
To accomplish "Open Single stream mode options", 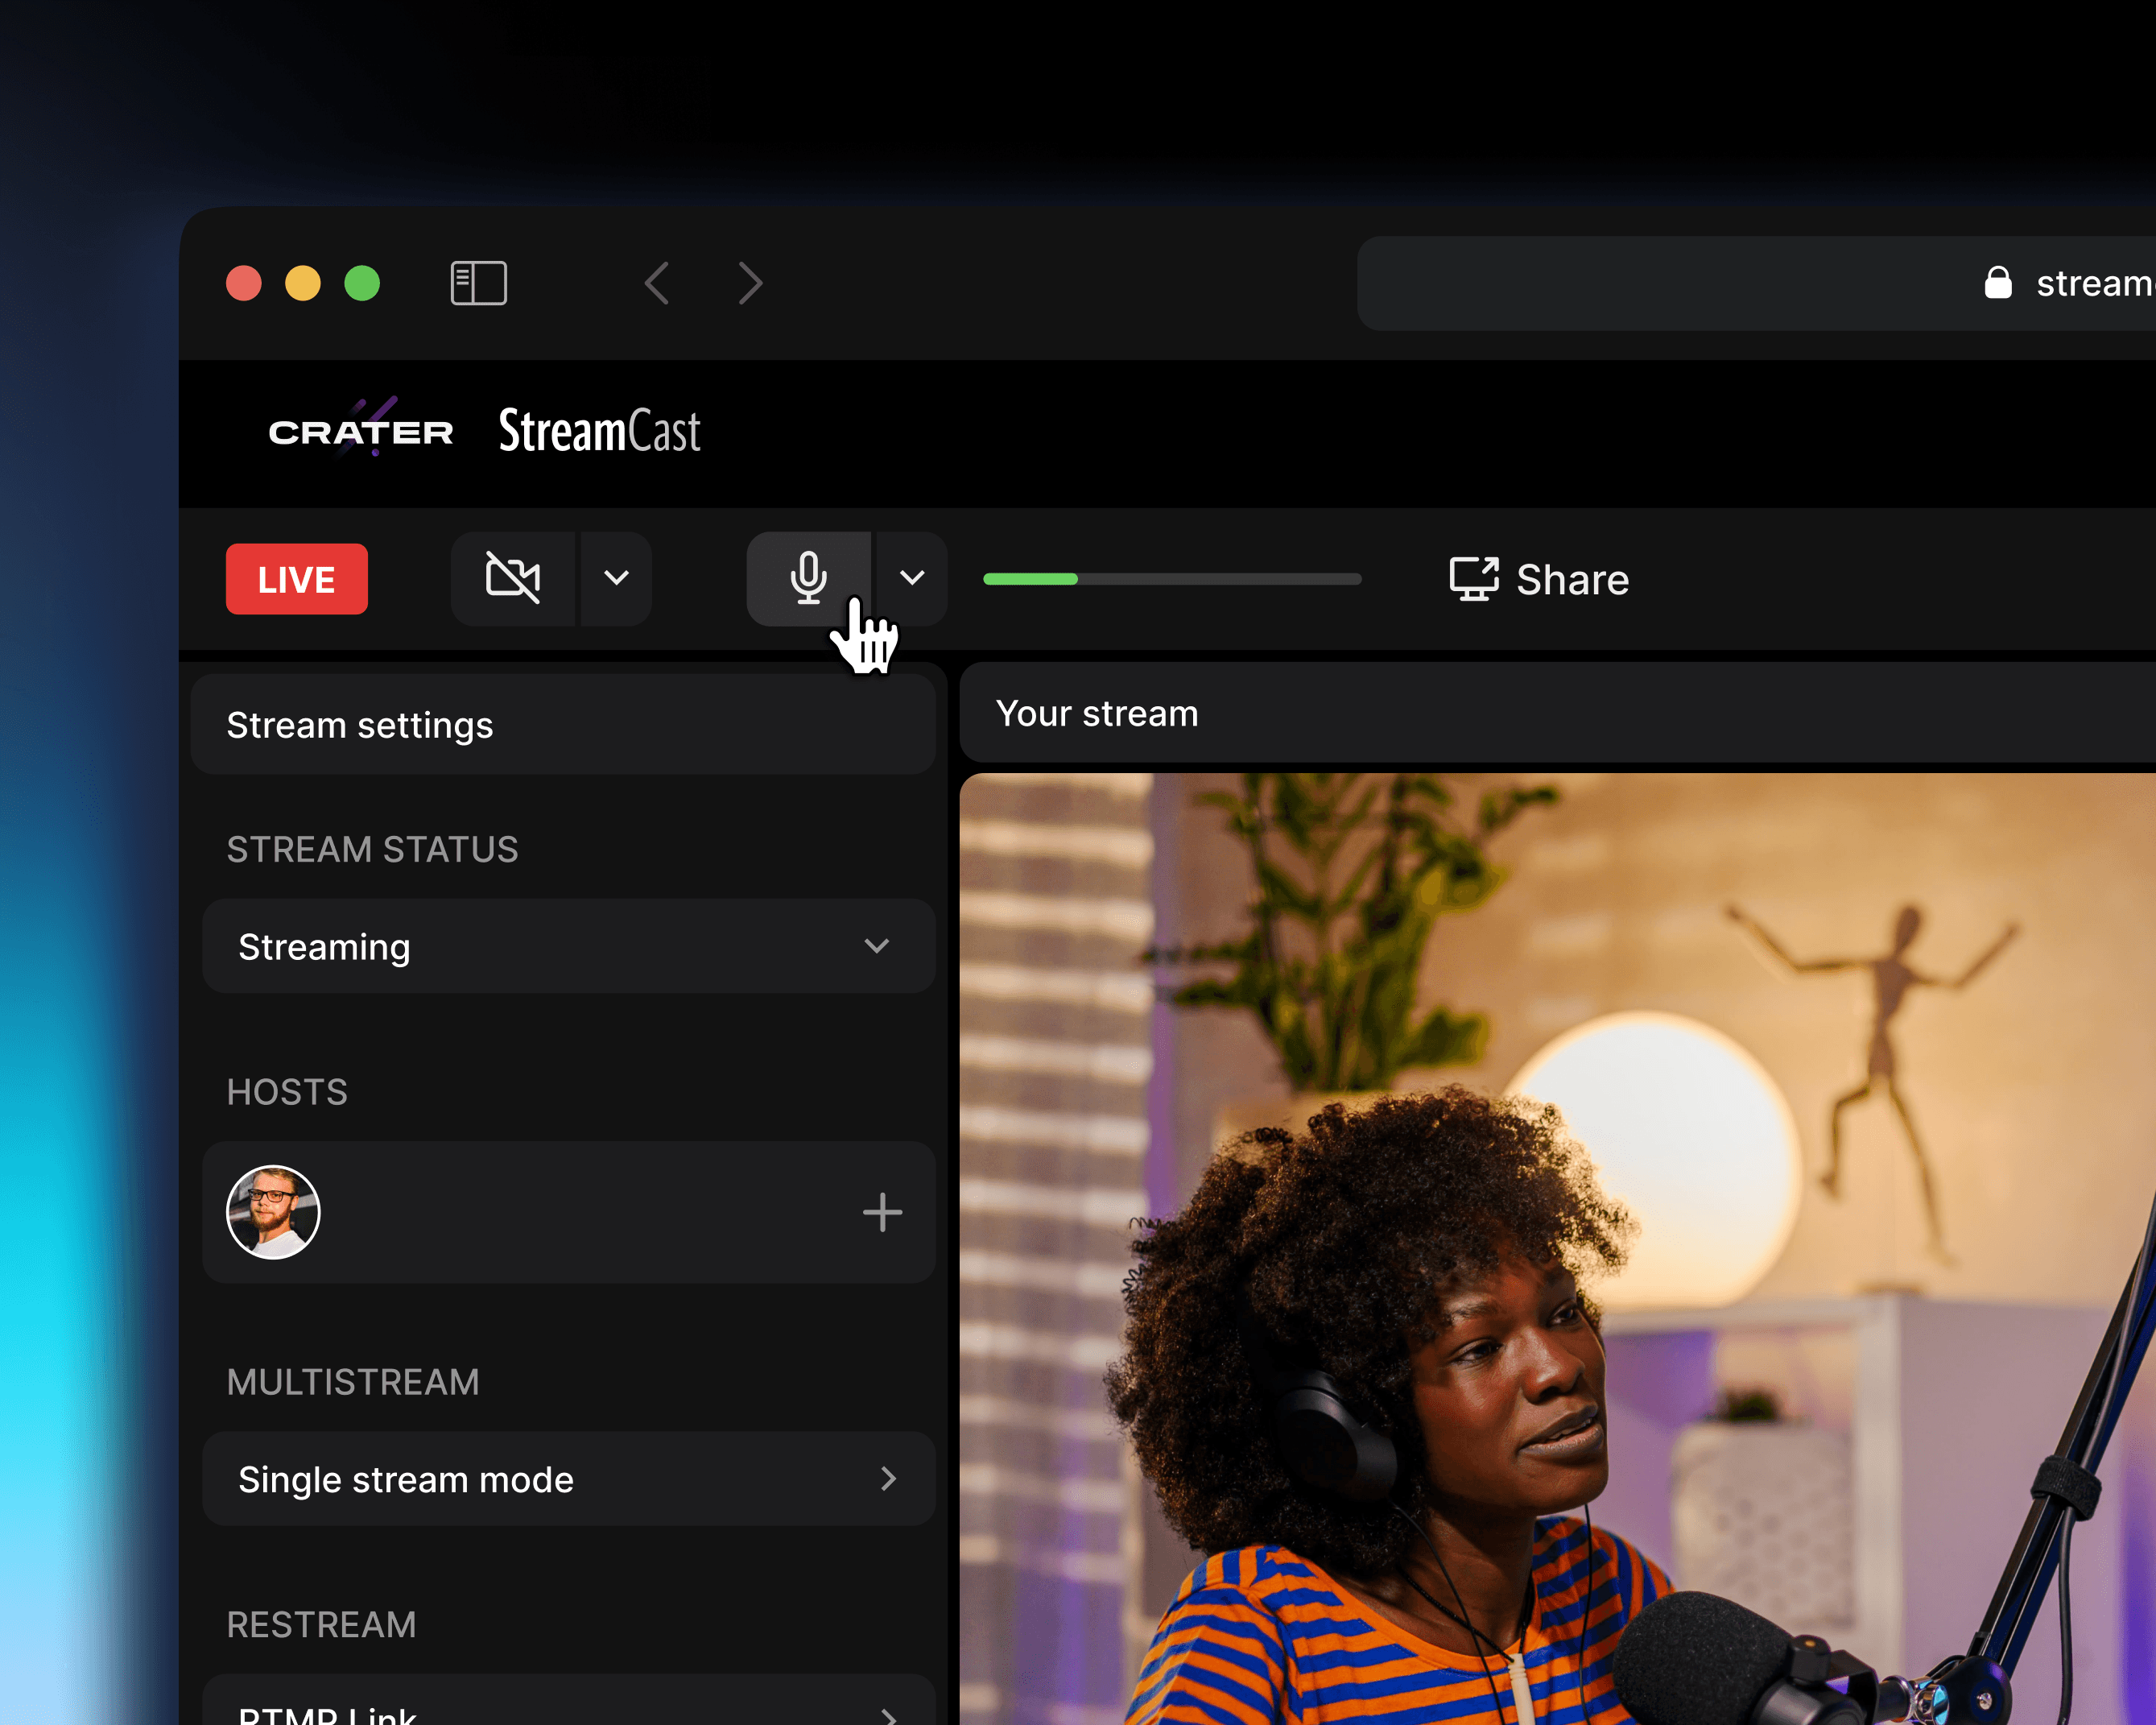I will pos(569,1479).
